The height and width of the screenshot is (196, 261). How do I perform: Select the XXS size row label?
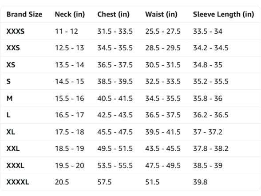coord(13,48)
